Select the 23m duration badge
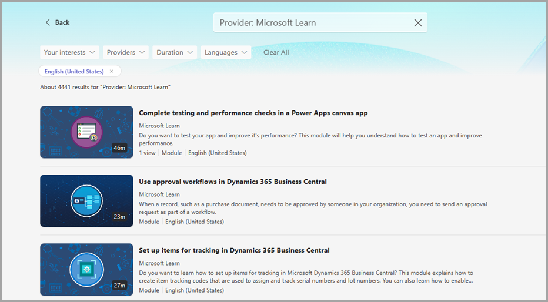This screenshot has width=548, height=302. [x=119, y=217]
